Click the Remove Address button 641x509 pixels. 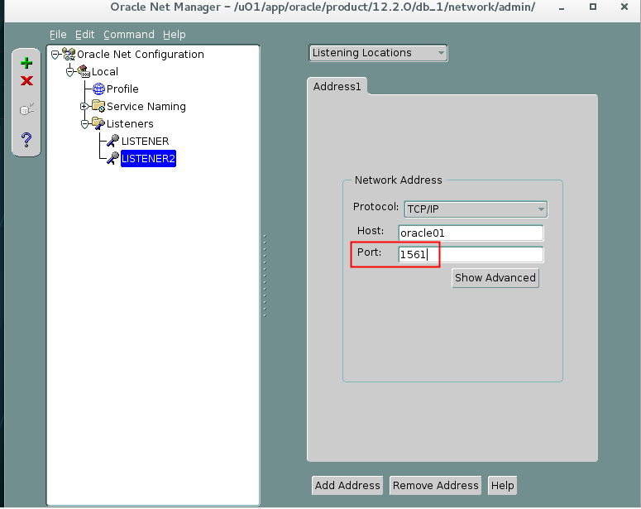(x=435, y=486)
